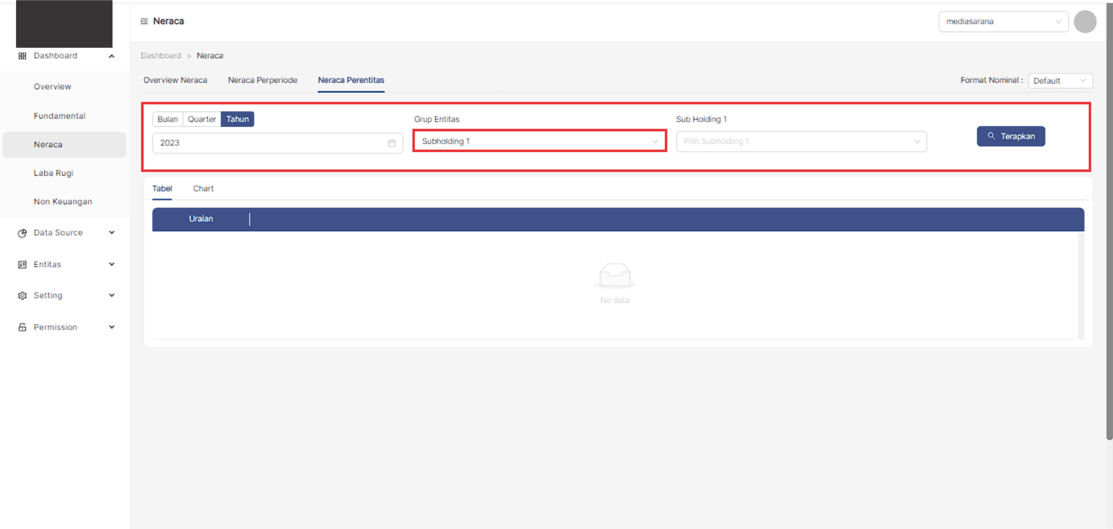Viewport: 1113px width, 529px height.
Task: Open the Format Nominal Default dropdown
Action: coord(1060,81)
